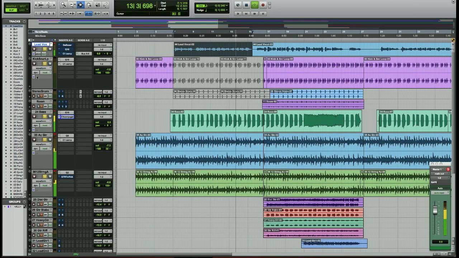
Task: Open the DeEsser insert on Lead Vox
Action: coord(67,45)
